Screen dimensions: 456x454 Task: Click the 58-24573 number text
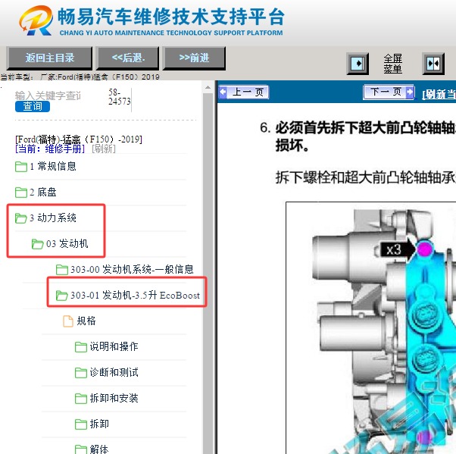pyautogui.click(x=119, y=97)
